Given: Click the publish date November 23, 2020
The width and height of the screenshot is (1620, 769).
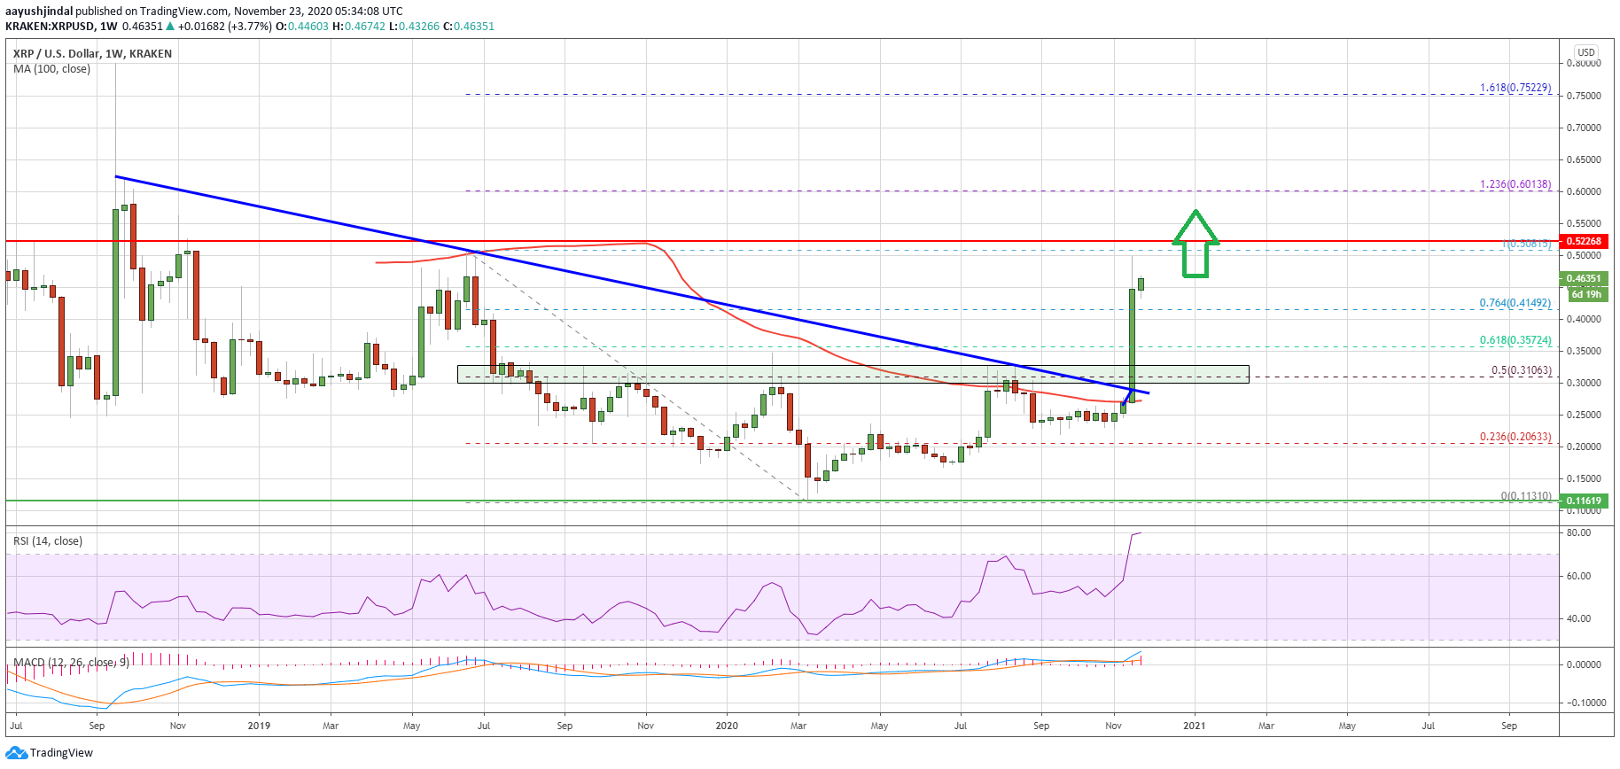Looking at the screenshot, I should pos(289,12).
